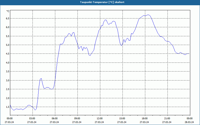Viewport: 200px width, 125px height.
Task: Click the 15:00 time label
Action: coord(122,118)
